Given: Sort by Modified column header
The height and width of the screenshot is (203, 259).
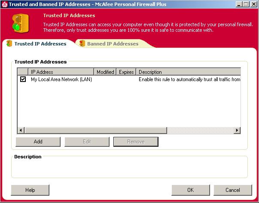Looking at the screenshot, I should (x=105, y=72).
